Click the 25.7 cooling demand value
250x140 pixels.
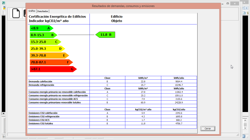click(x=143, y=85)
